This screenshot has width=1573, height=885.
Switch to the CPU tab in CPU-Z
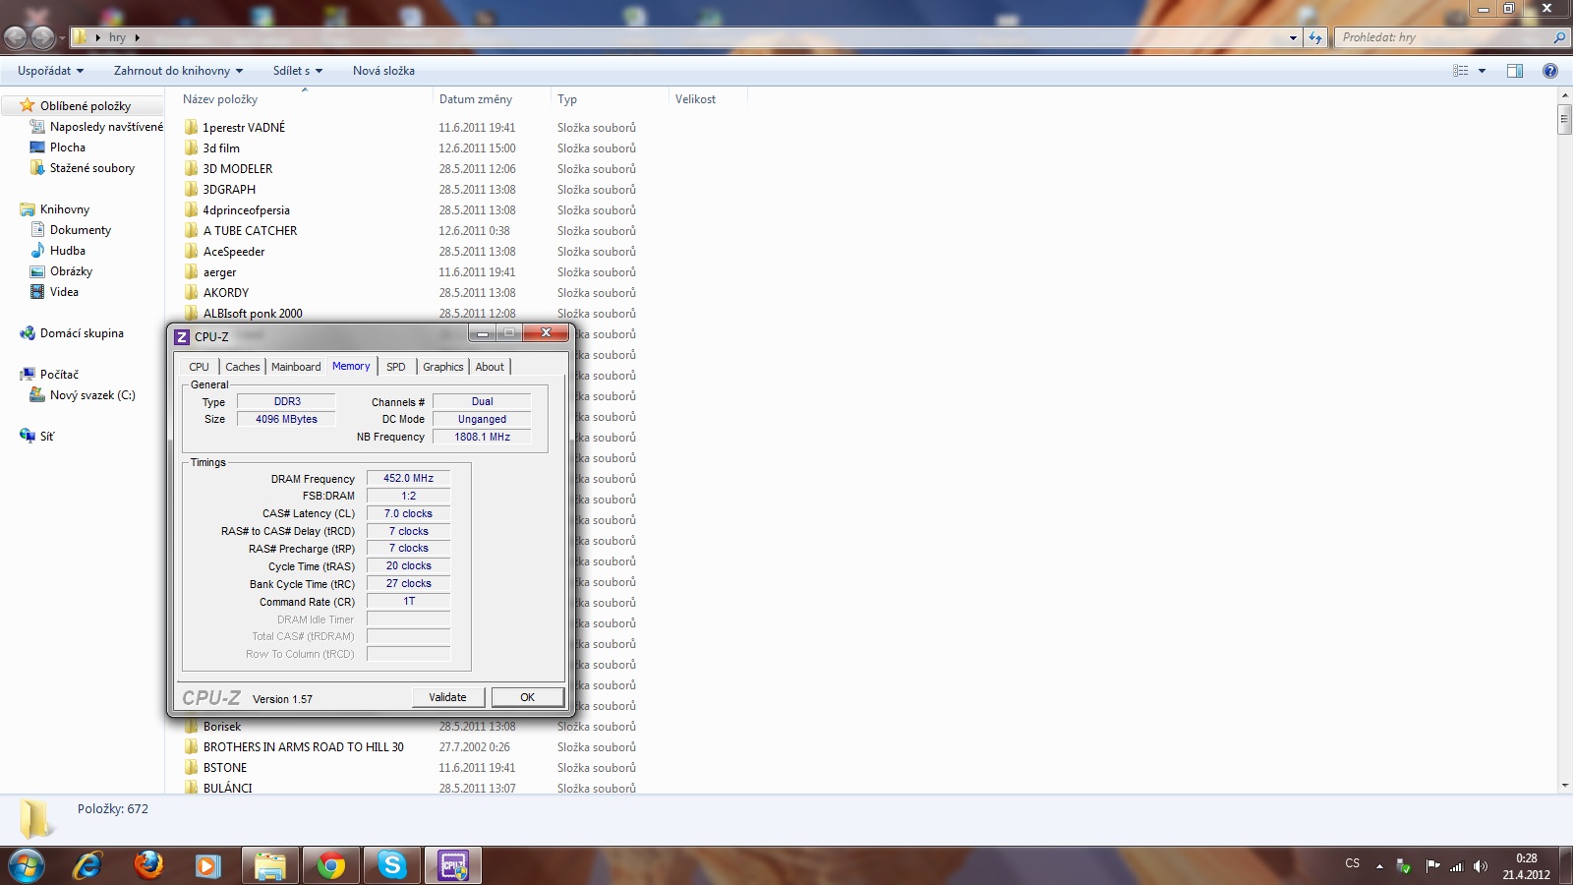click(200, 367)
